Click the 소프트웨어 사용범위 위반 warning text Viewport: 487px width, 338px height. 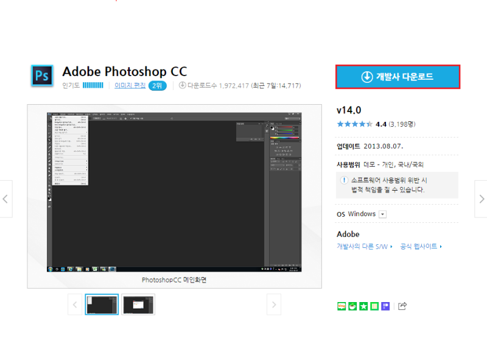coord(390,185)
